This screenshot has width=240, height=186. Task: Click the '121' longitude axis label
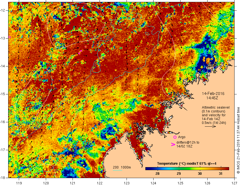(x=73, y=183)
